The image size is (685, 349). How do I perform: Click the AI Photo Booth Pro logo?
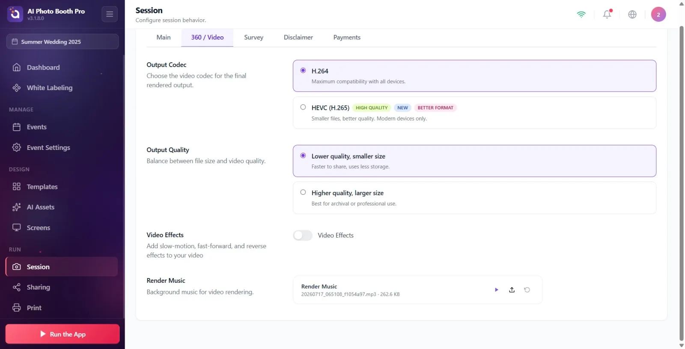tap(15, 14)
